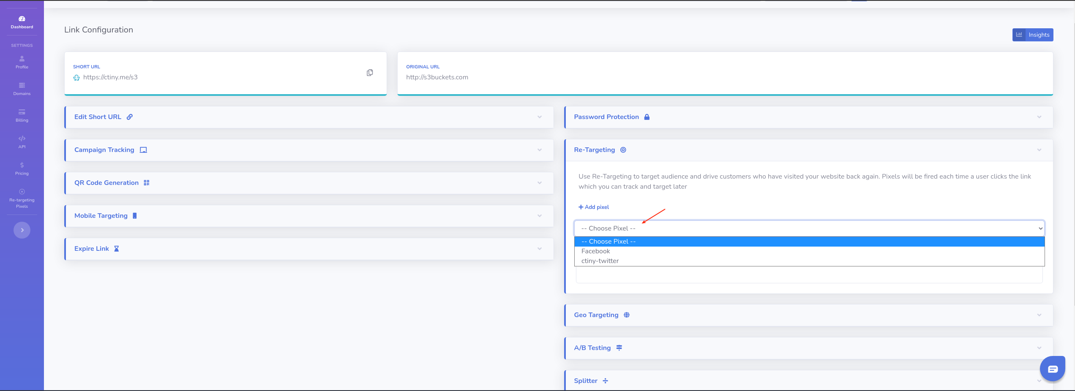The width and height of the screenshot is (1075, 391).
Task: Expand the Geo Targeting section
Action: pos(808,315)
